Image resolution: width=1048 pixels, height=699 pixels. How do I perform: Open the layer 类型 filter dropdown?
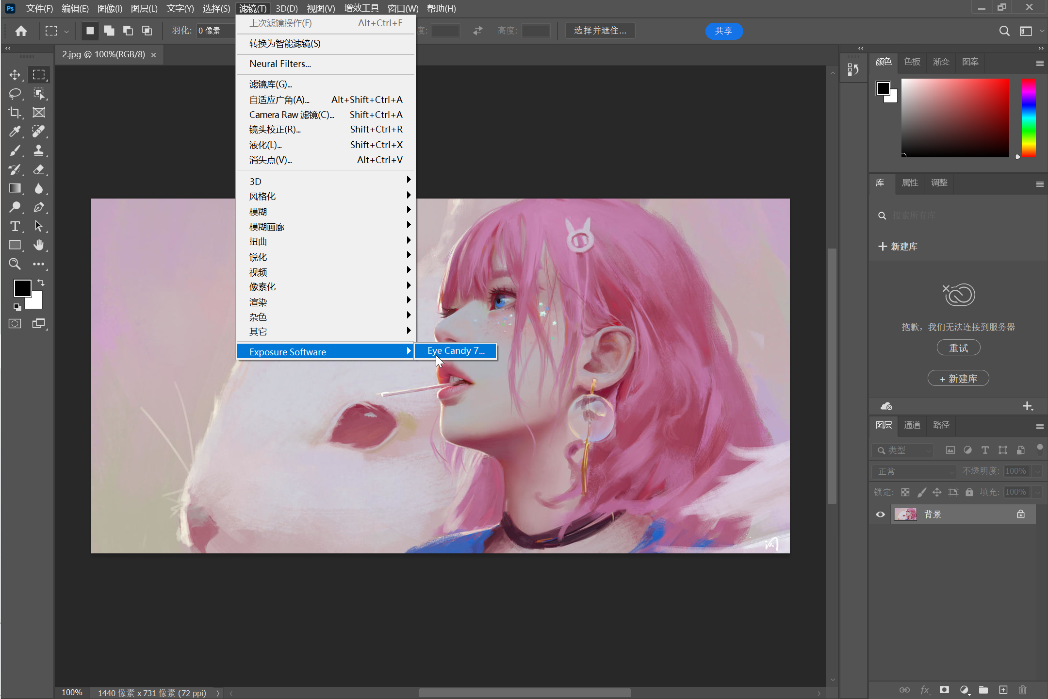(x=903, y=450)
